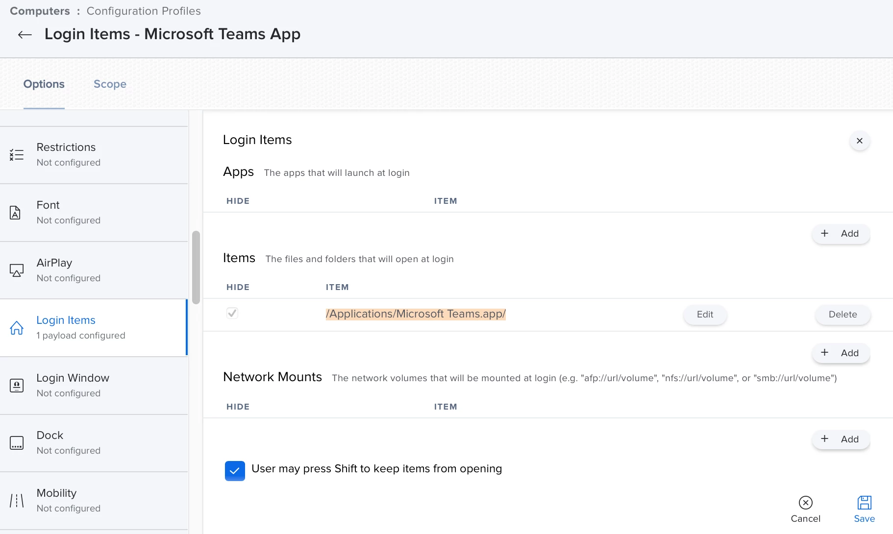The height and width of the screenshot is (534, 893).
Task: Click Save label text
Action: (865, 519)
